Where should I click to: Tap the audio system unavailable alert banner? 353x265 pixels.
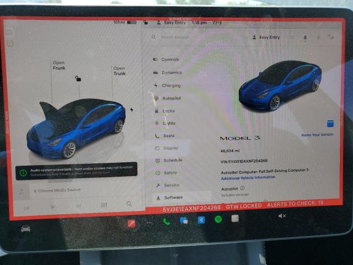(76, 171)
